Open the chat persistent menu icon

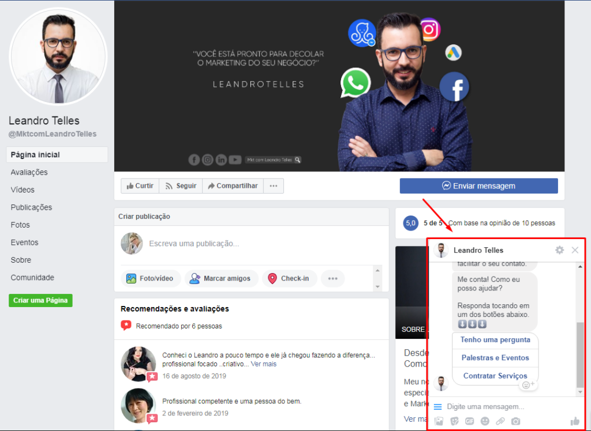(437, 407)
